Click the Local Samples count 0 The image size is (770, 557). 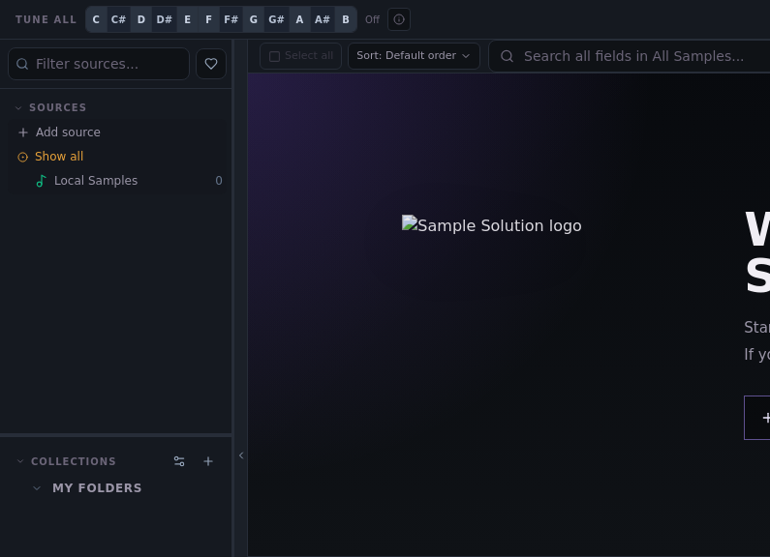pyautogui.click(x=219, y=181)
